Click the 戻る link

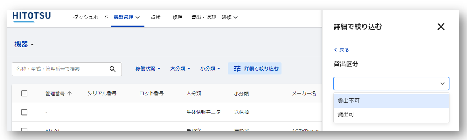pos(341,50)
